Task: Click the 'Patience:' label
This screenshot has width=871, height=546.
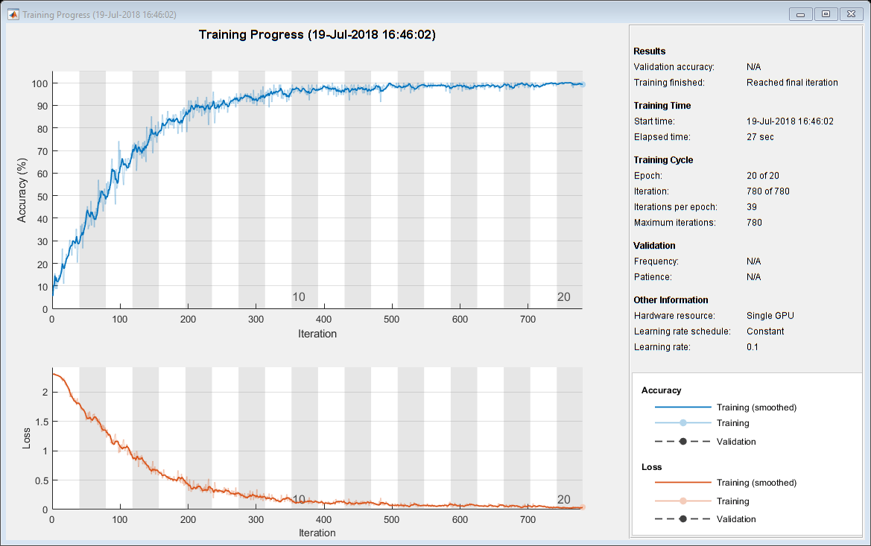Action: 653,277
